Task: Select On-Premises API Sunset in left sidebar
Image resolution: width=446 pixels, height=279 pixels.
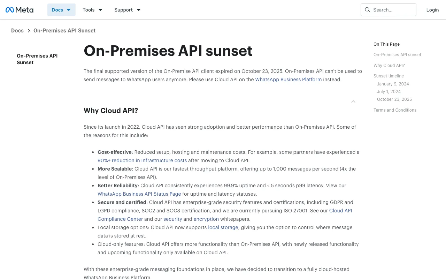Action: tap(37, 59)
